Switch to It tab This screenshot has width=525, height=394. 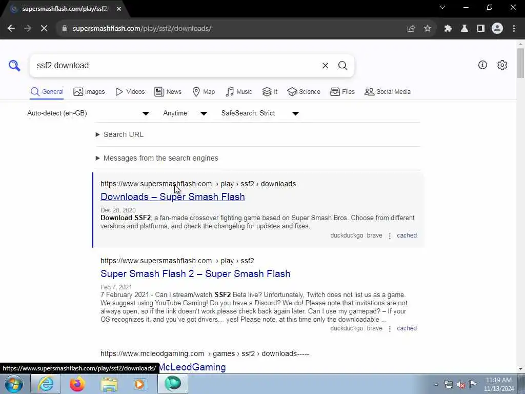coord(270,92)
